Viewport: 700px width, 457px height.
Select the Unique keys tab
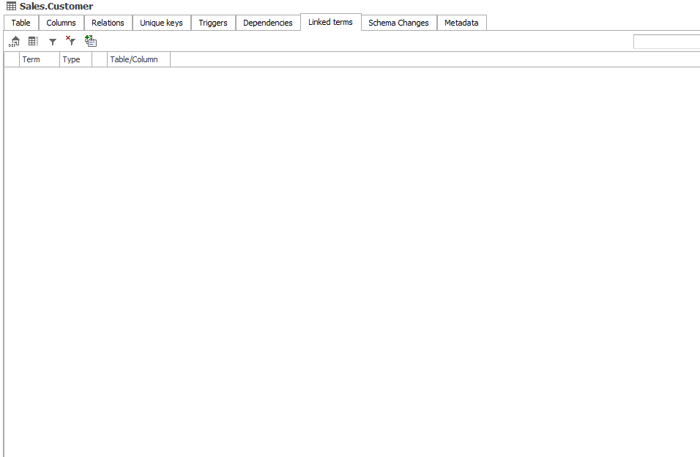[161, 23]
